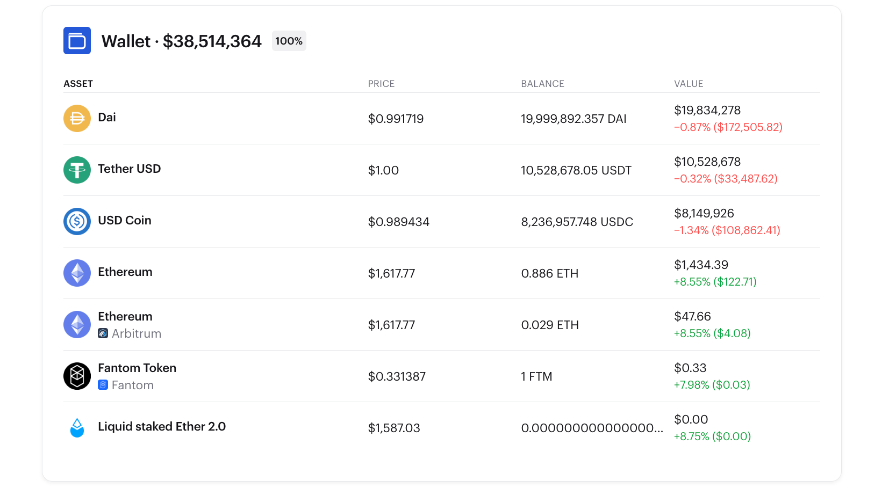Click the change −0.32% ($33,487.62)
Screen dimensions: 889x495
(x=726, y=179)
